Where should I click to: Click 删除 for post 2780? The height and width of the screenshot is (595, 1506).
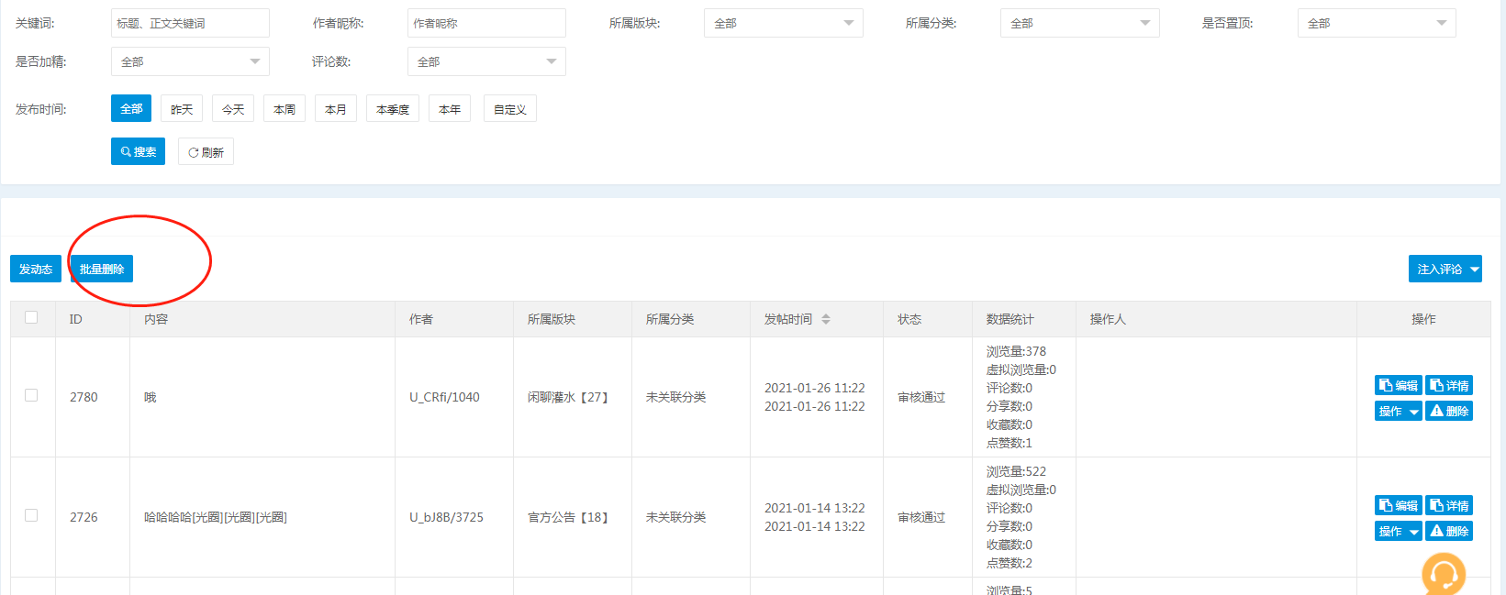pyautogui.click(x=1449, y=411)
